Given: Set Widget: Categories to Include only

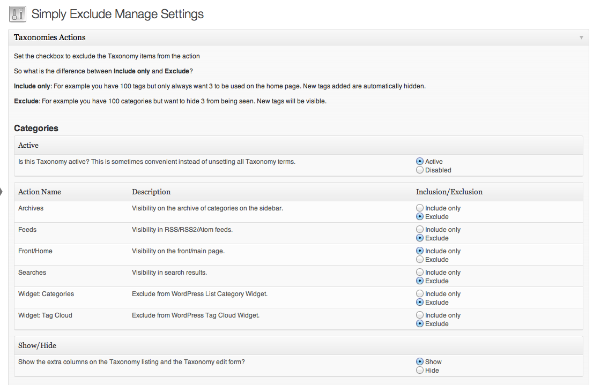Looking at the screenshot, I should pos(420,293).
